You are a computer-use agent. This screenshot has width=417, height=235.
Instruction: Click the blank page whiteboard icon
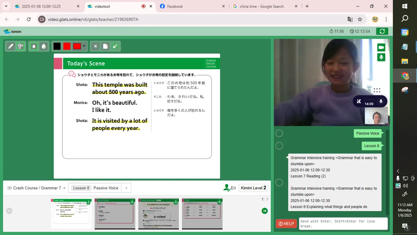pyautogui.click(x=105, y=46)
